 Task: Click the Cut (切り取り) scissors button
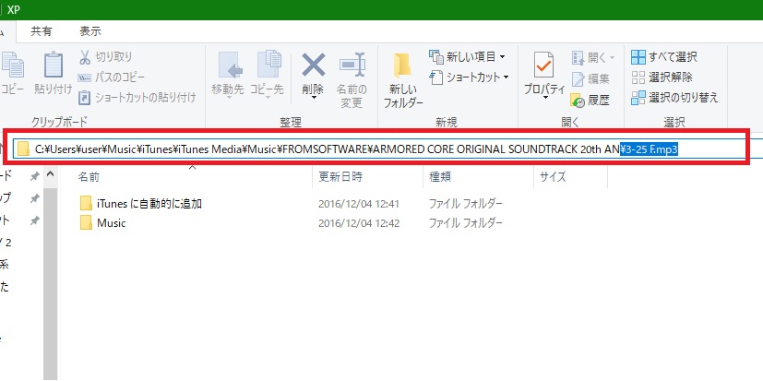tap(105, 57)
